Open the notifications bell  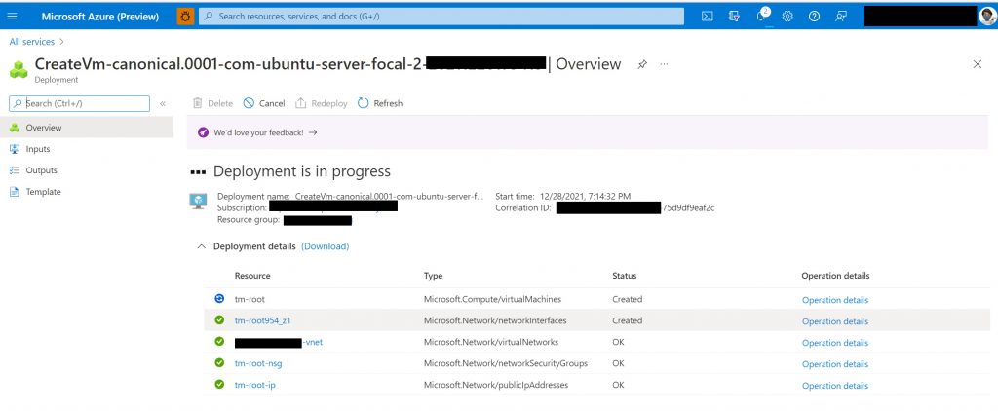pos(761,17)
